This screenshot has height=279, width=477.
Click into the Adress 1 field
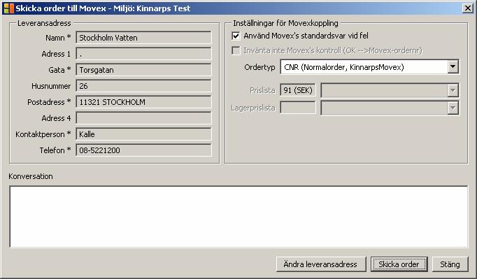pos(143,54)
